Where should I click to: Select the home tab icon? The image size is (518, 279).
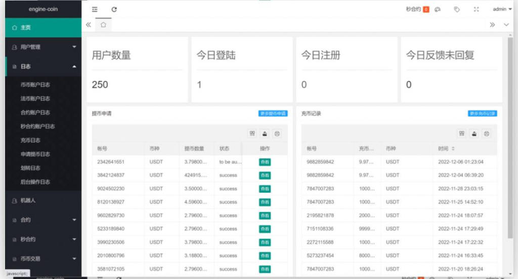pyautogui.click(x=103, y=25)
